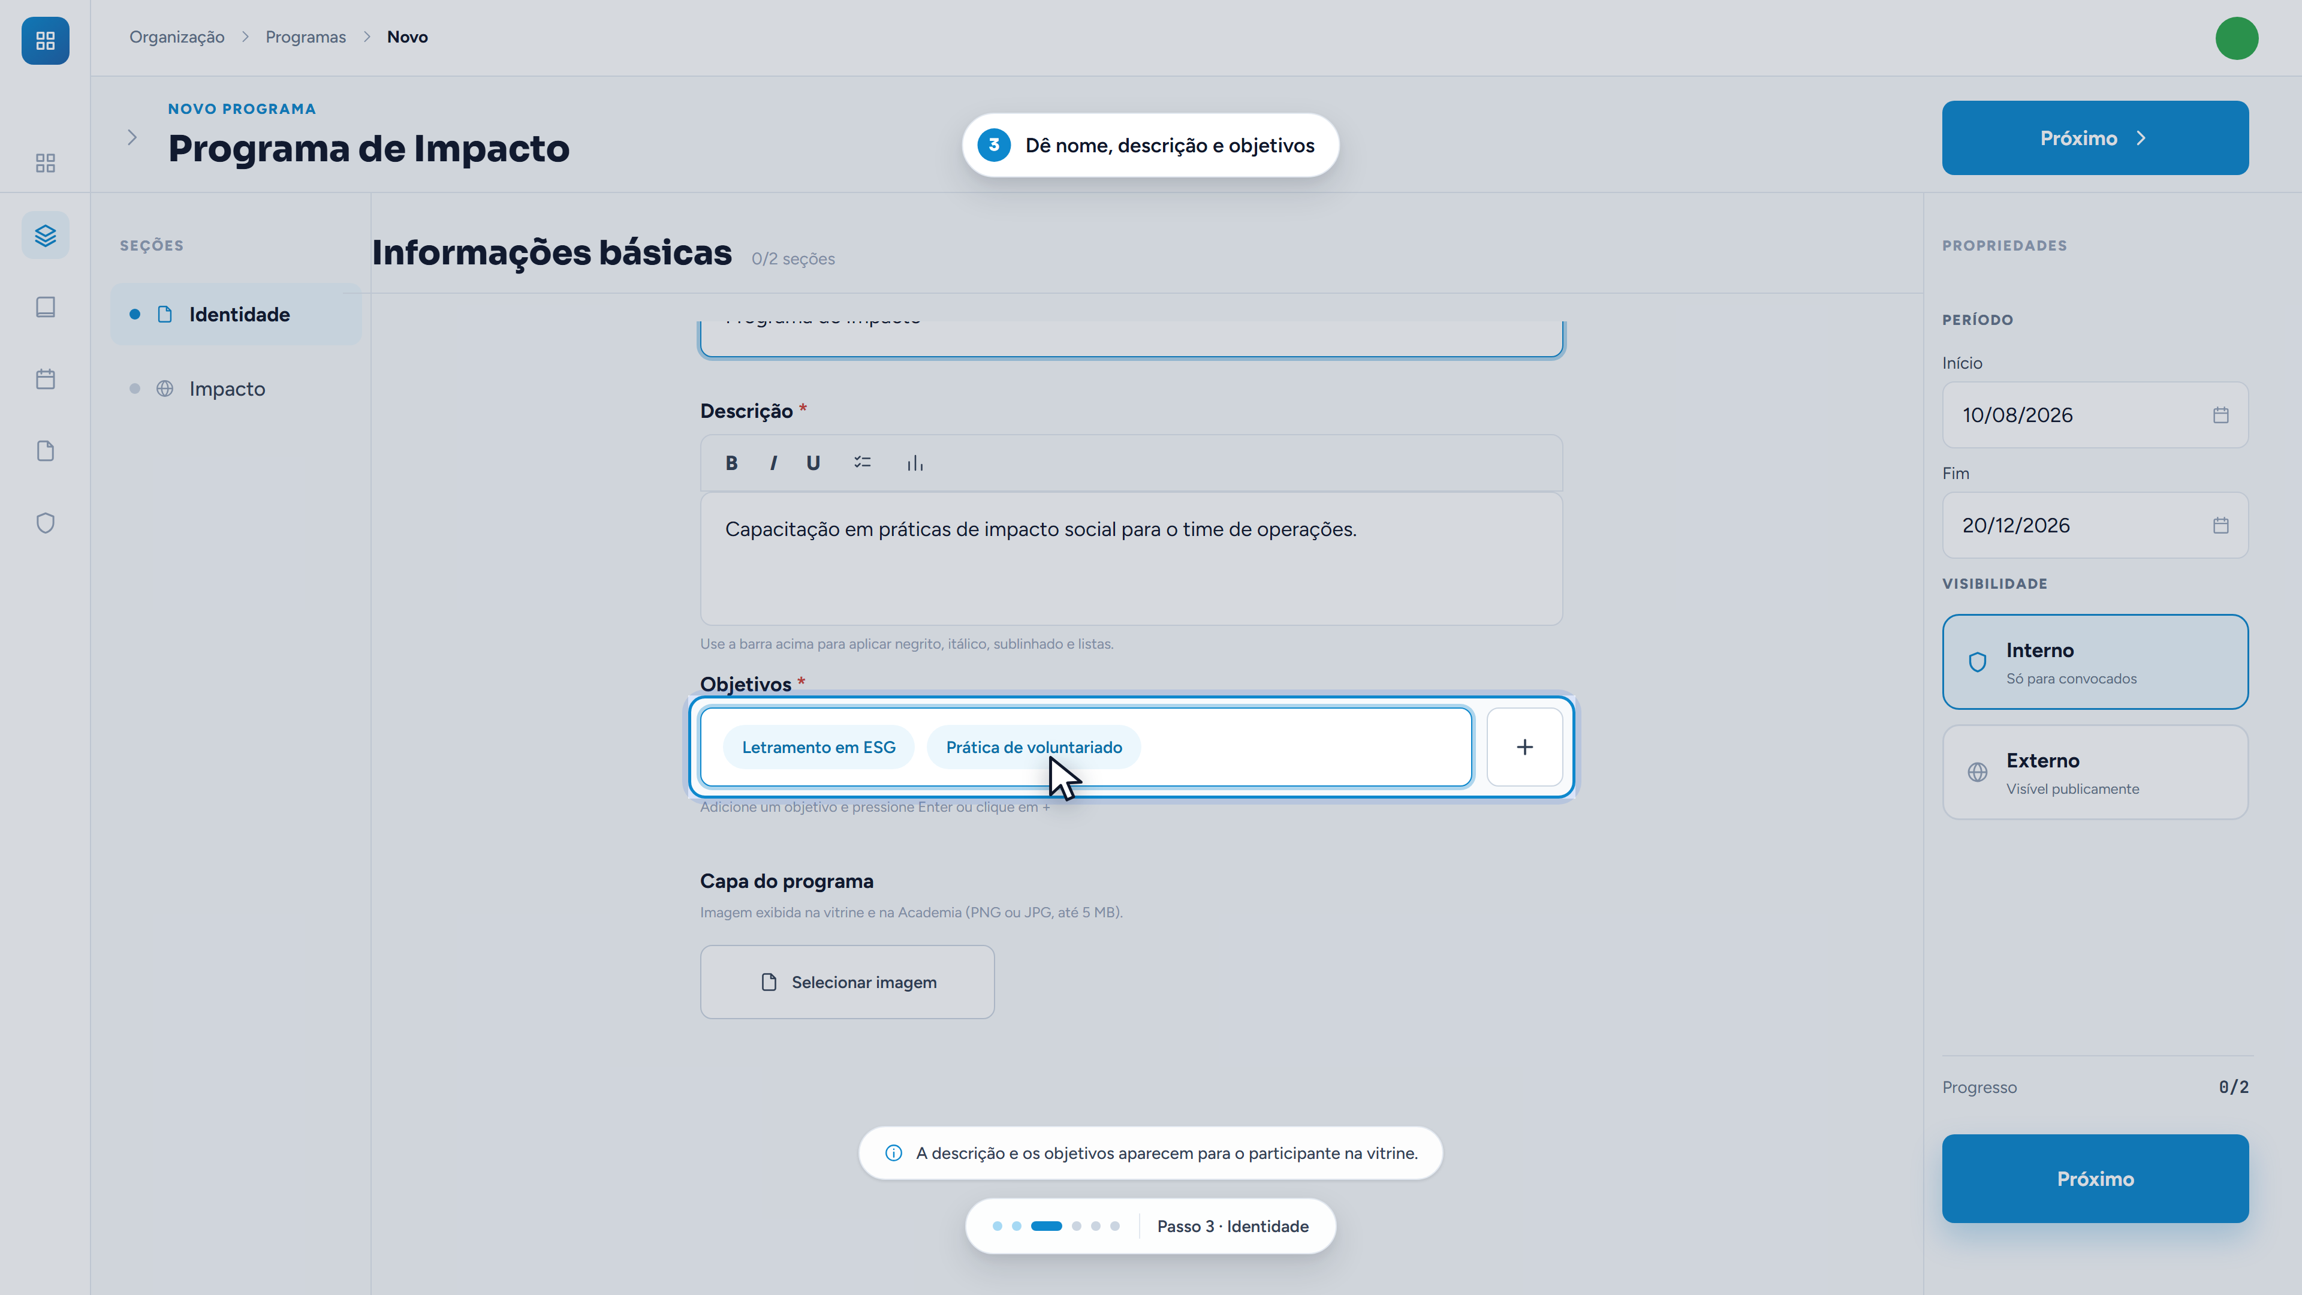Click the Prática de voluntariado objective chip

[x=1034, y=747]
